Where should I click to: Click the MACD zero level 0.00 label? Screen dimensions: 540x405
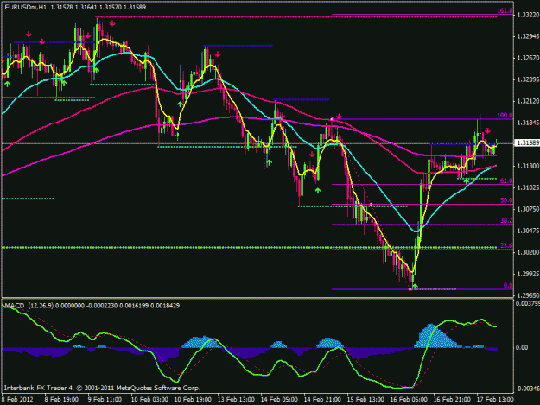[x=522, y=347]
